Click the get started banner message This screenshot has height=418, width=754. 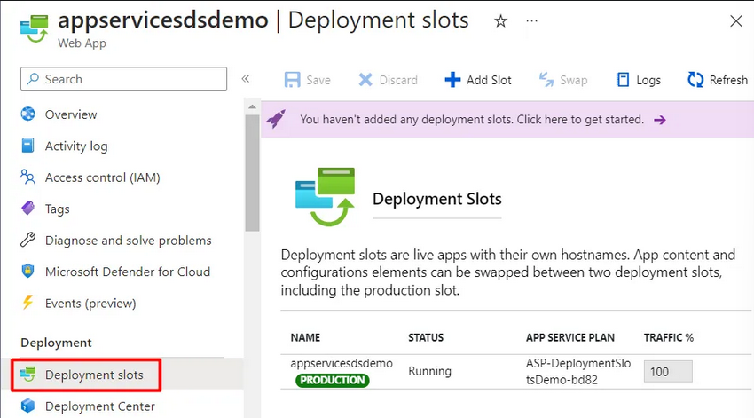point(472,120)
